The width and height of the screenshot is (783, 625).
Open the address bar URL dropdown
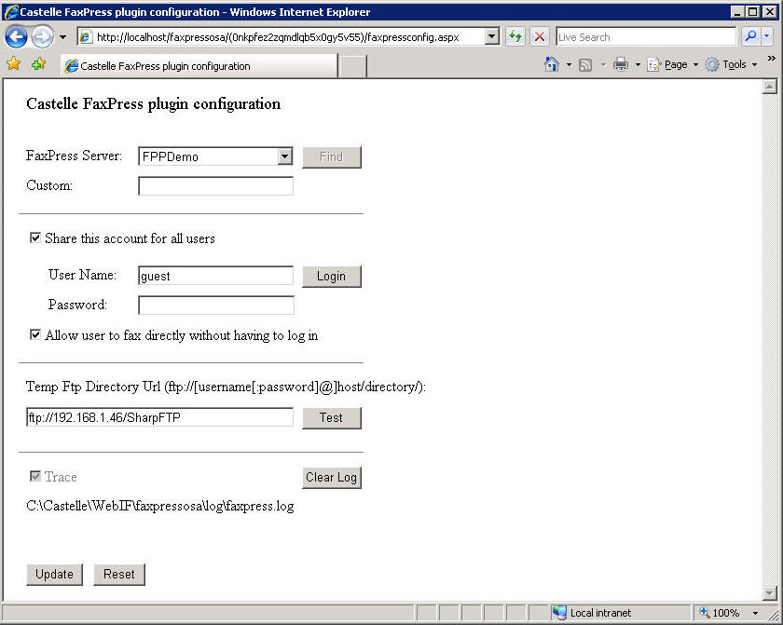pyautogui.click(x=492, y=36)
